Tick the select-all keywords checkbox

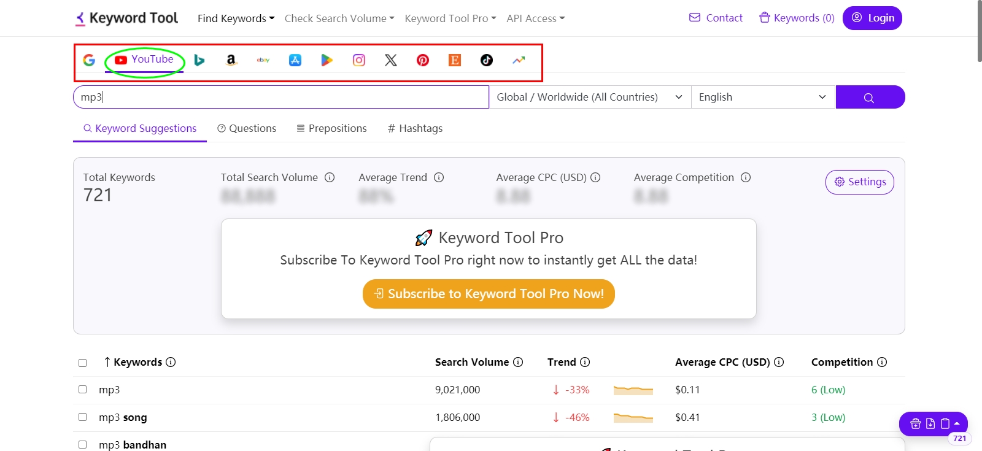coord(83,363)
